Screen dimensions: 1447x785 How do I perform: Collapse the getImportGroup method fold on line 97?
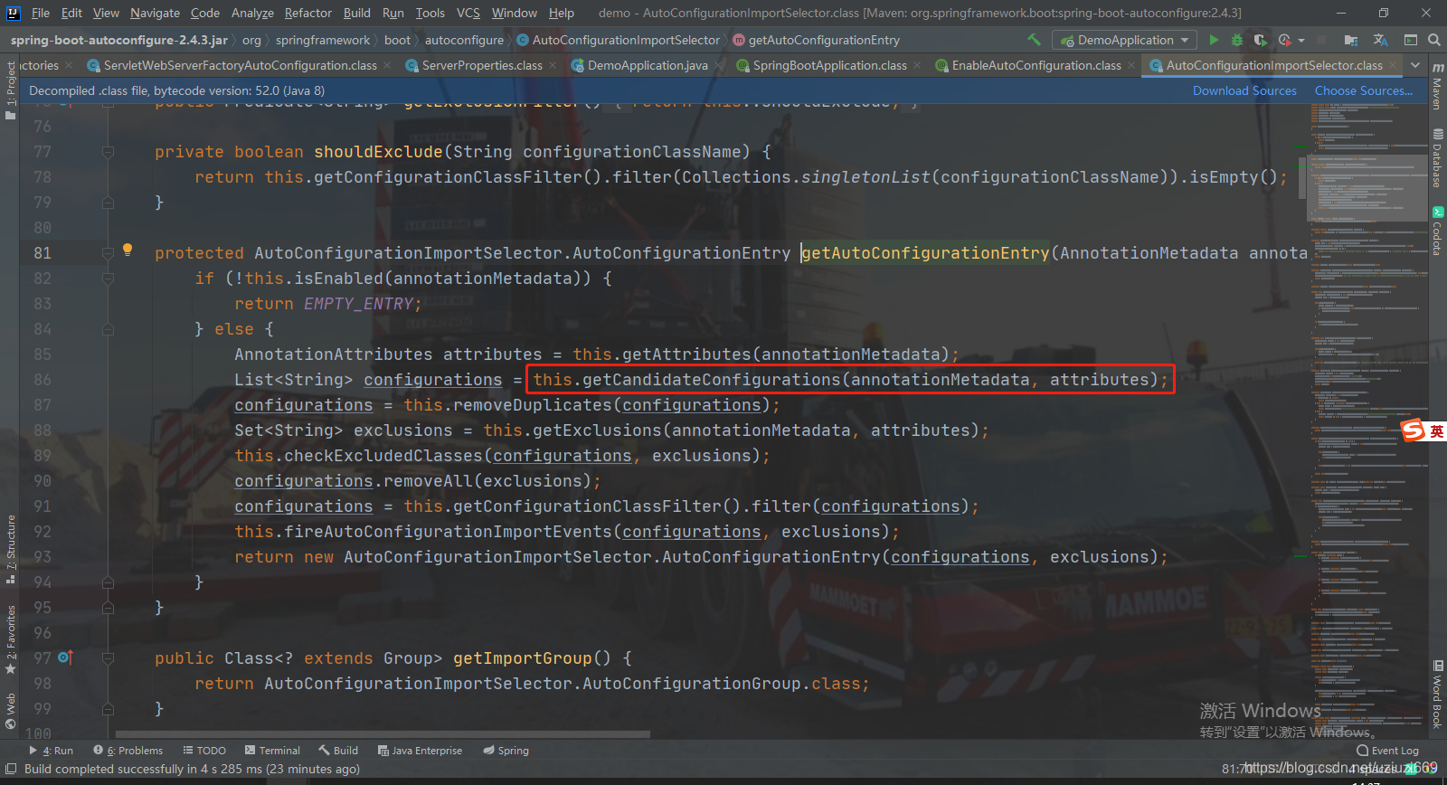(x=108, y=658)
